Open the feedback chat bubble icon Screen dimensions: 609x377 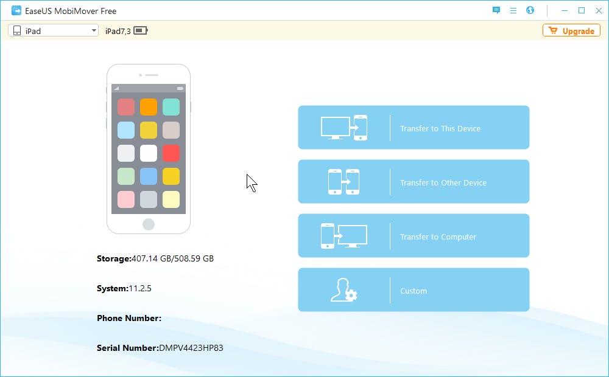[x=496, y=10]
